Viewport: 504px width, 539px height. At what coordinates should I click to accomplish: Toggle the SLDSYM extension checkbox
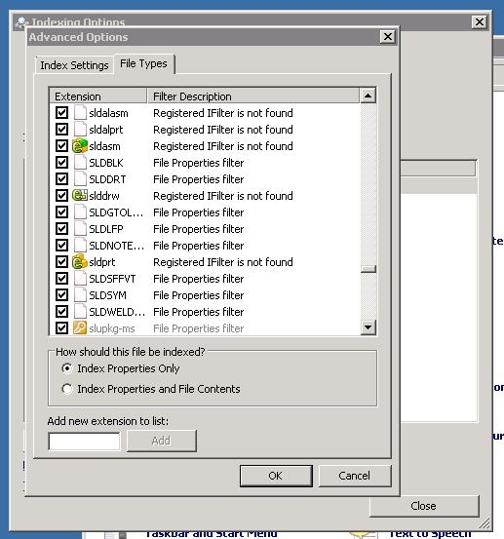coord(61,295)
